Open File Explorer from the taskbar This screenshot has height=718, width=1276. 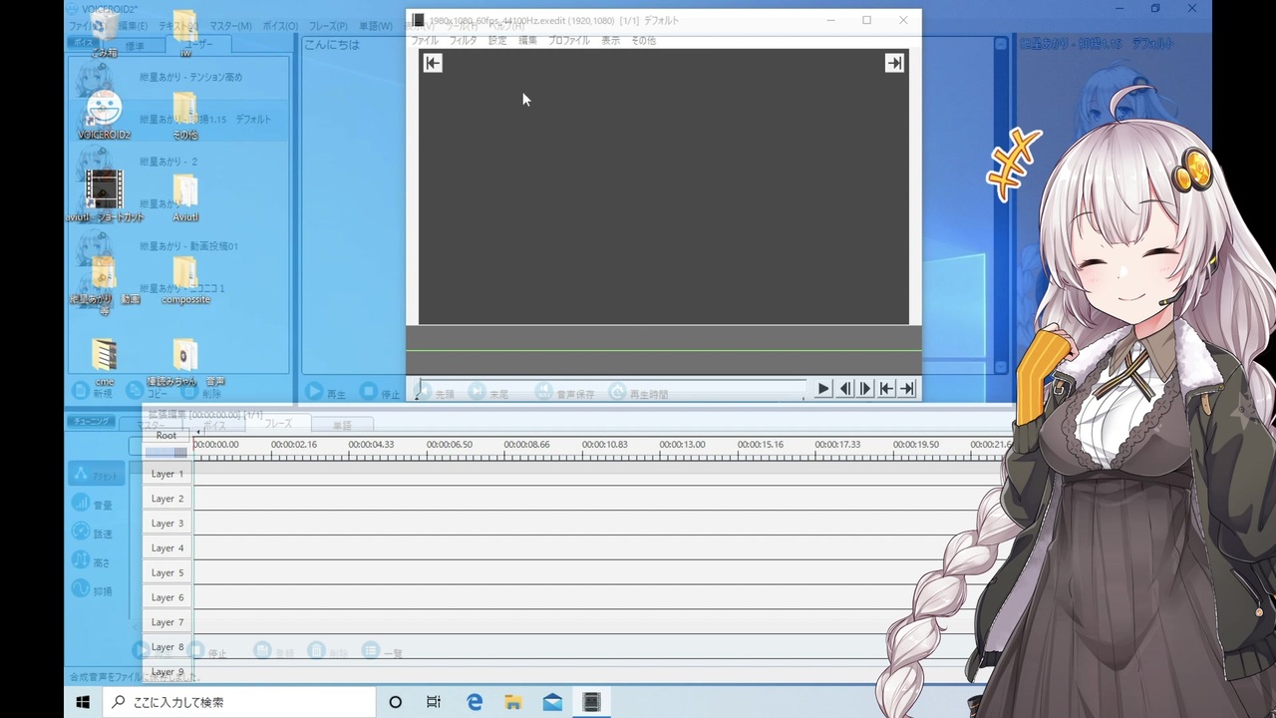tap(513, 702)
